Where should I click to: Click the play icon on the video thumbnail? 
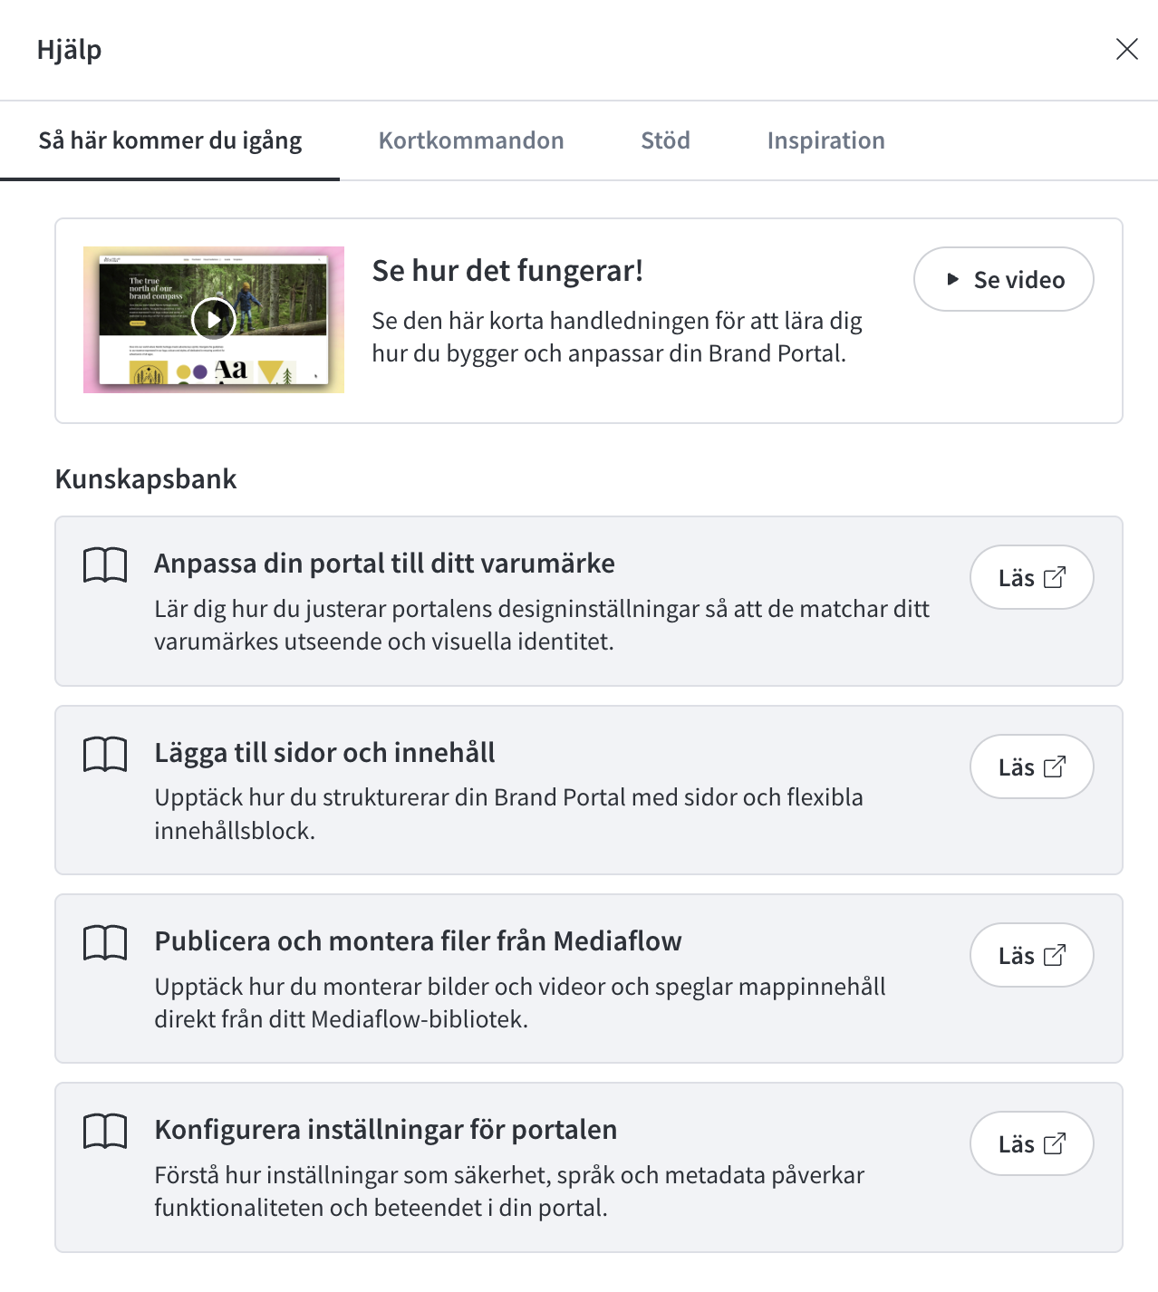[x=214, y=320]
